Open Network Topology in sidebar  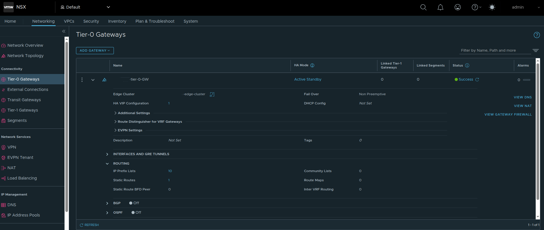coord(26,56)
